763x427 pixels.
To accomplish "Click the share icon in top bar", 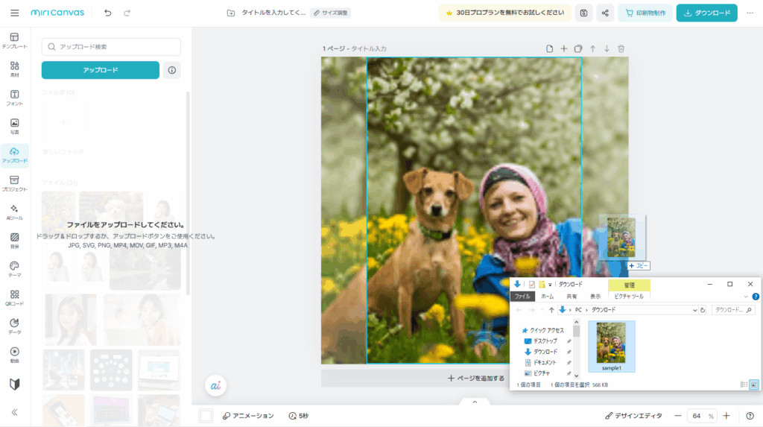I will (x=605, y=13).
